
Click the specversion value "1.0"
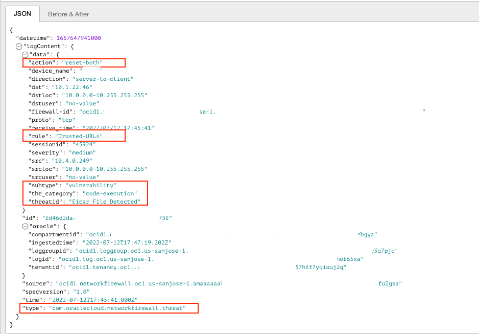pos(81,292)
